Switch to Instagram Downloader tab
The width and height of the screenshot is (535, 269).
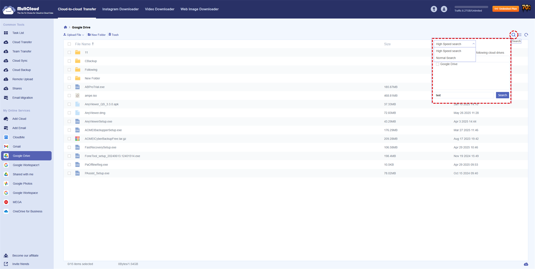coord(120,9)
